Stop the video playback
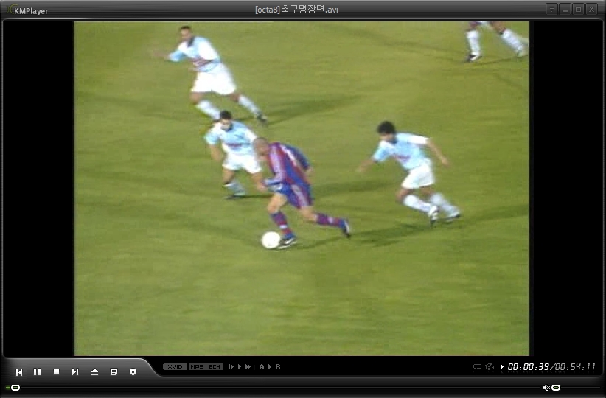 pyautogui.click(x=56, y=372)
